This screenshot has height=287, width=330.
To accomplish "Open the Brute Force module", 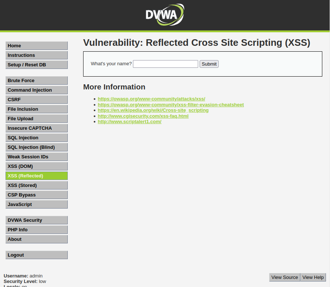I will [37, 80].
